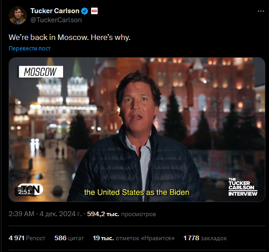The height and width of the screenshot is (252, 269).
Task: Play the Moscow video thumbnail
Action: click(x=137, y=129)
